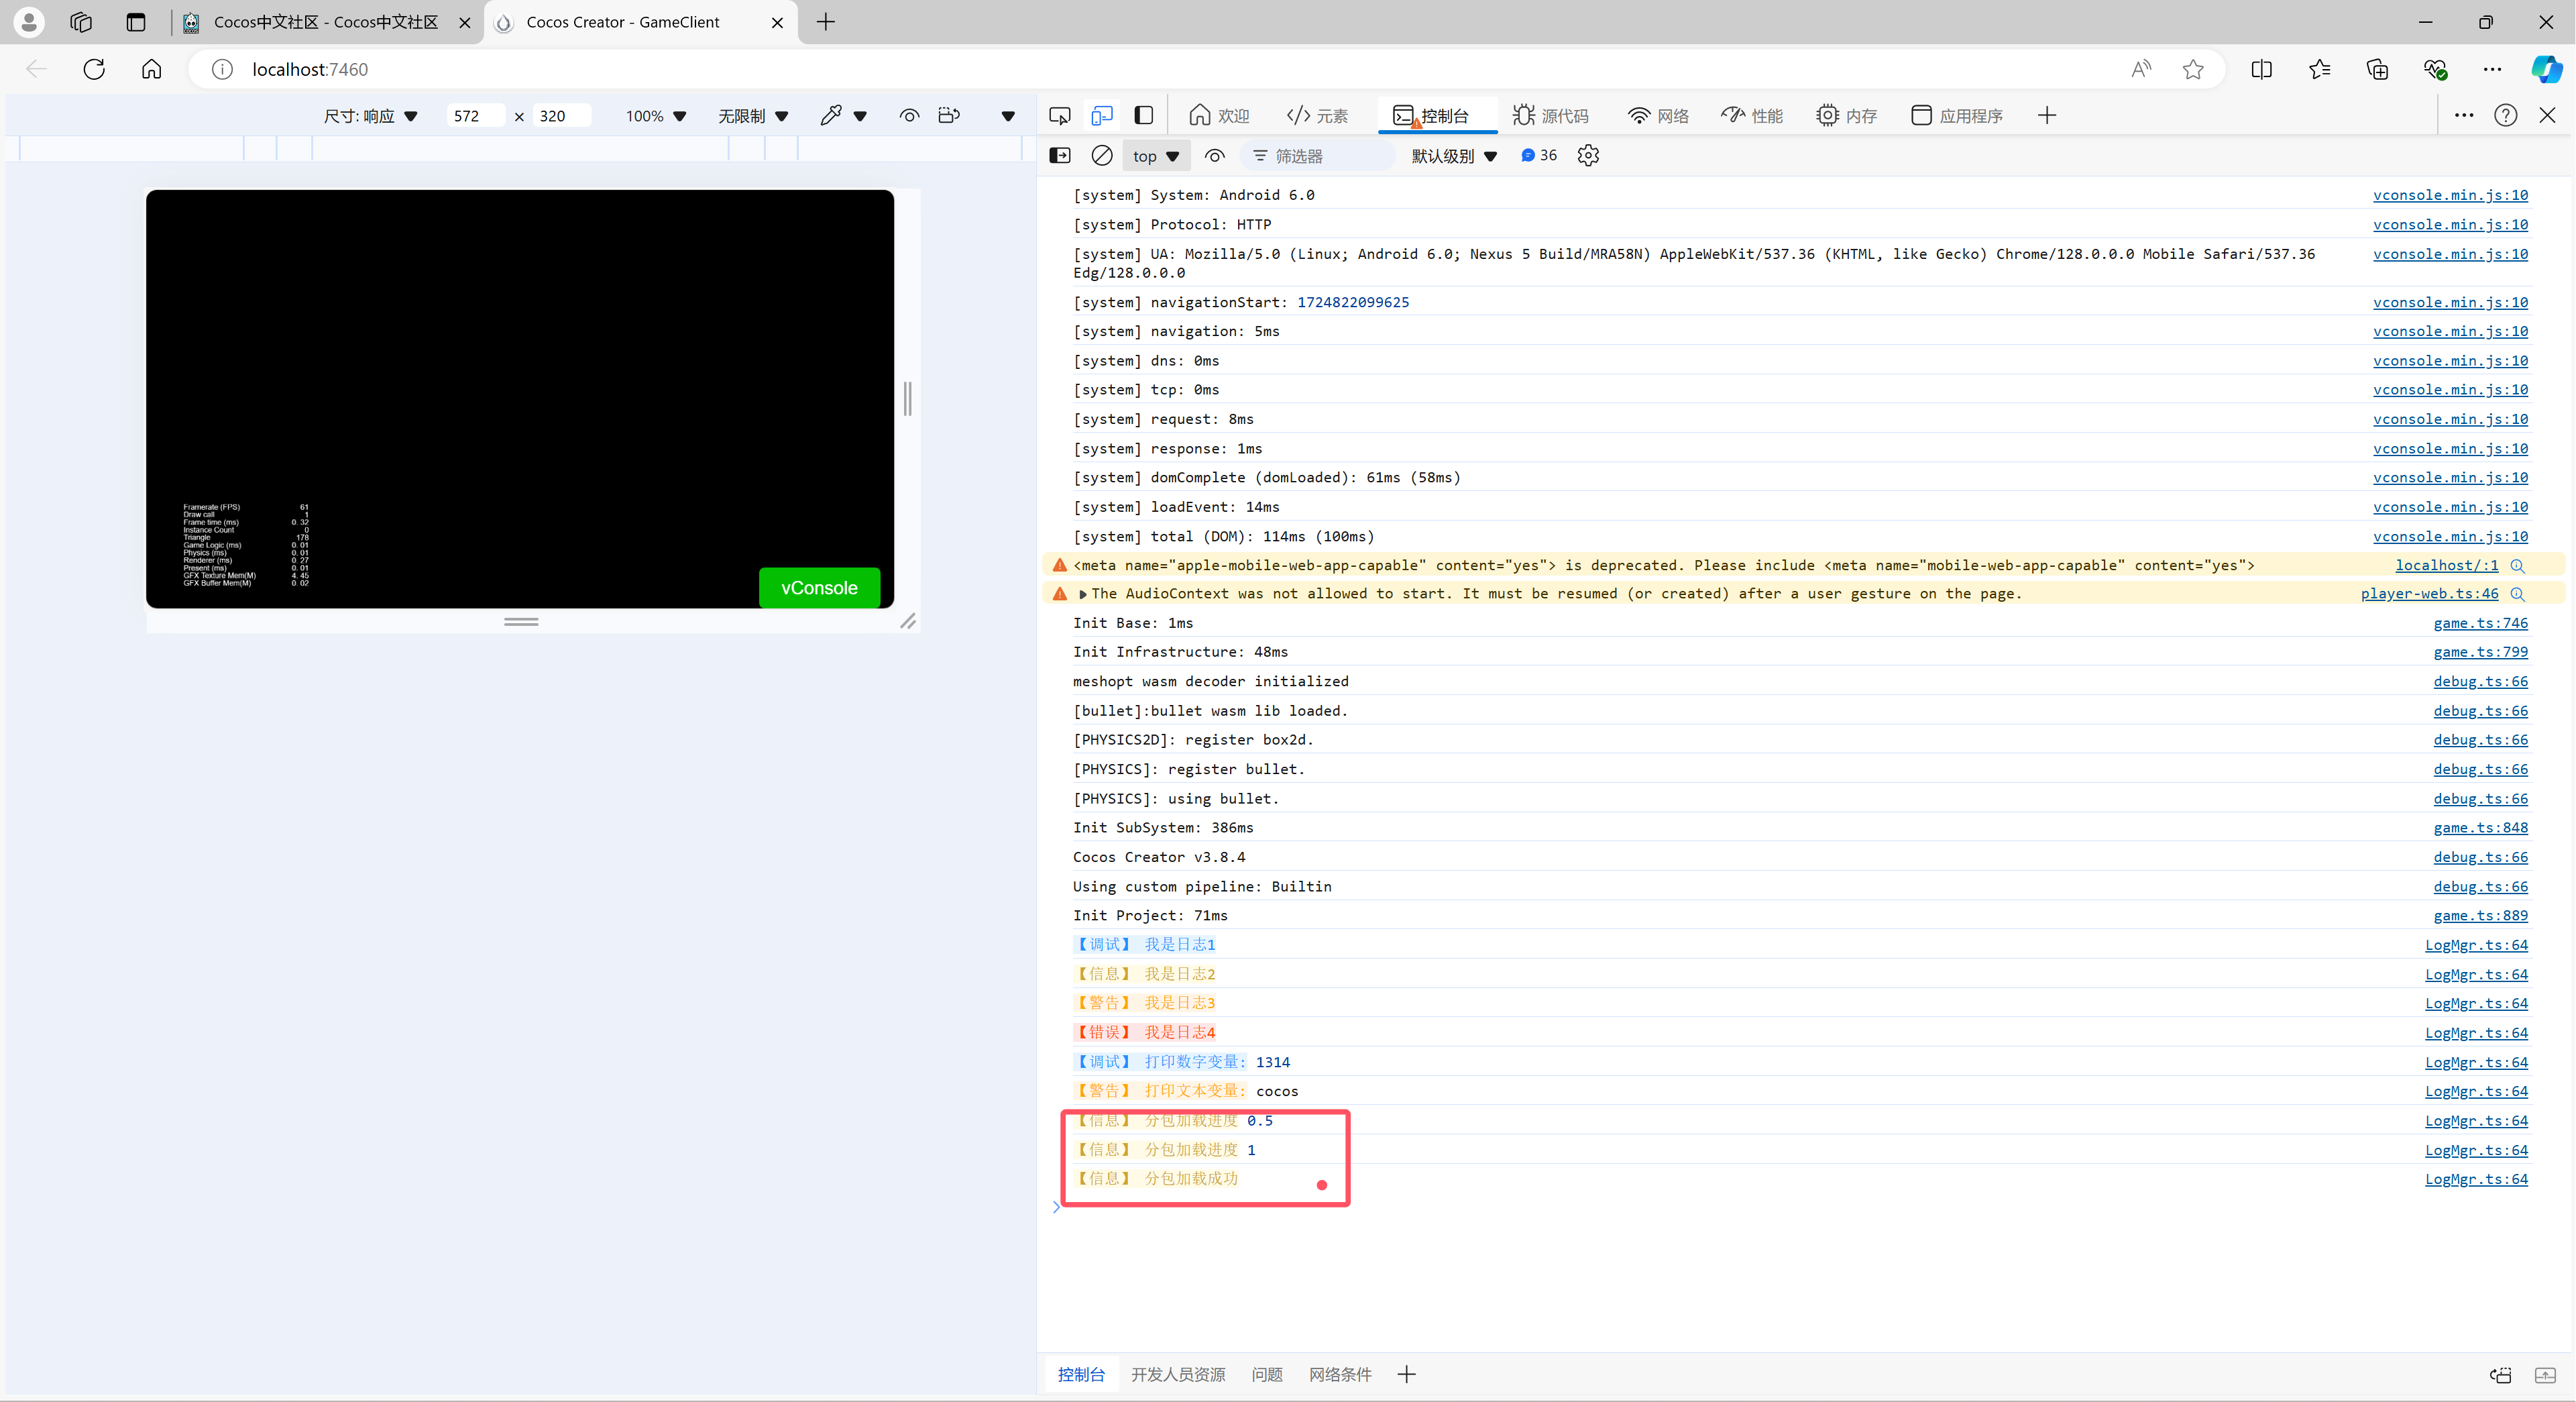The height and width of the screenshot is (1402, 2576).
Task: Open console settings gear icon
Action: tap(1587, 155)
